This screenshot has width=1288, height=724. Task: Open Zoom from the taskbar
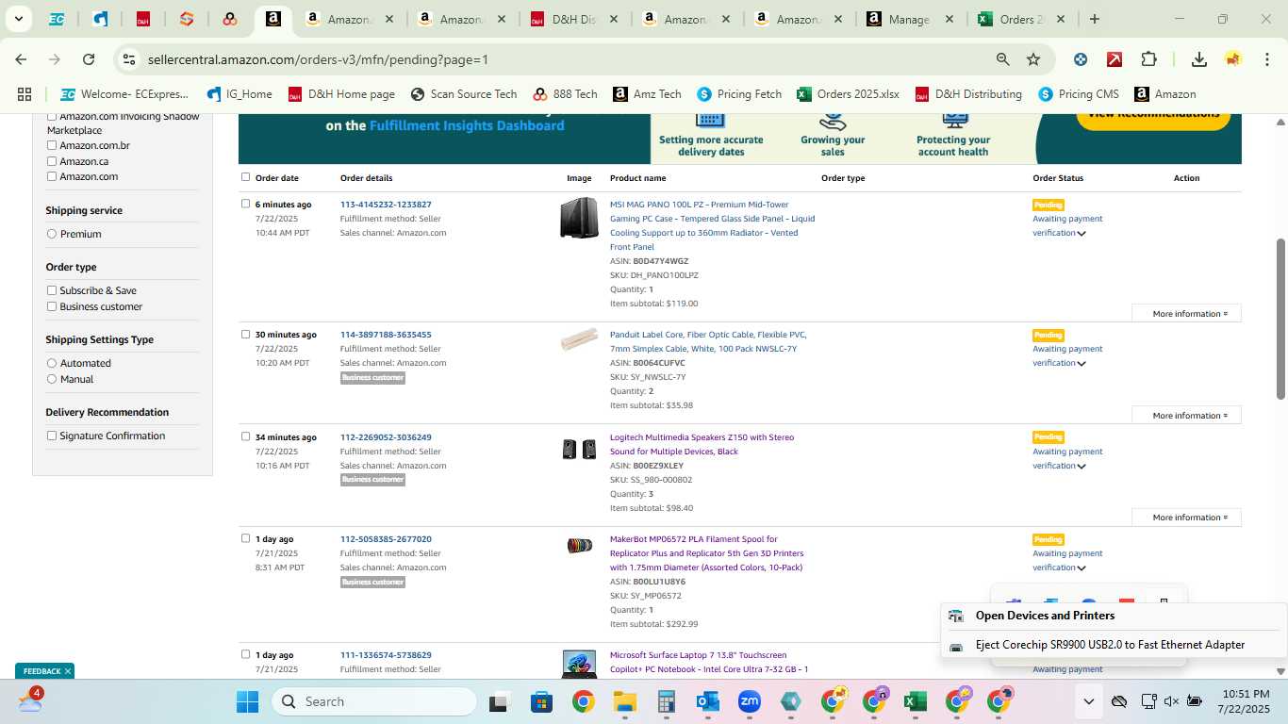(x=750, y=701)
